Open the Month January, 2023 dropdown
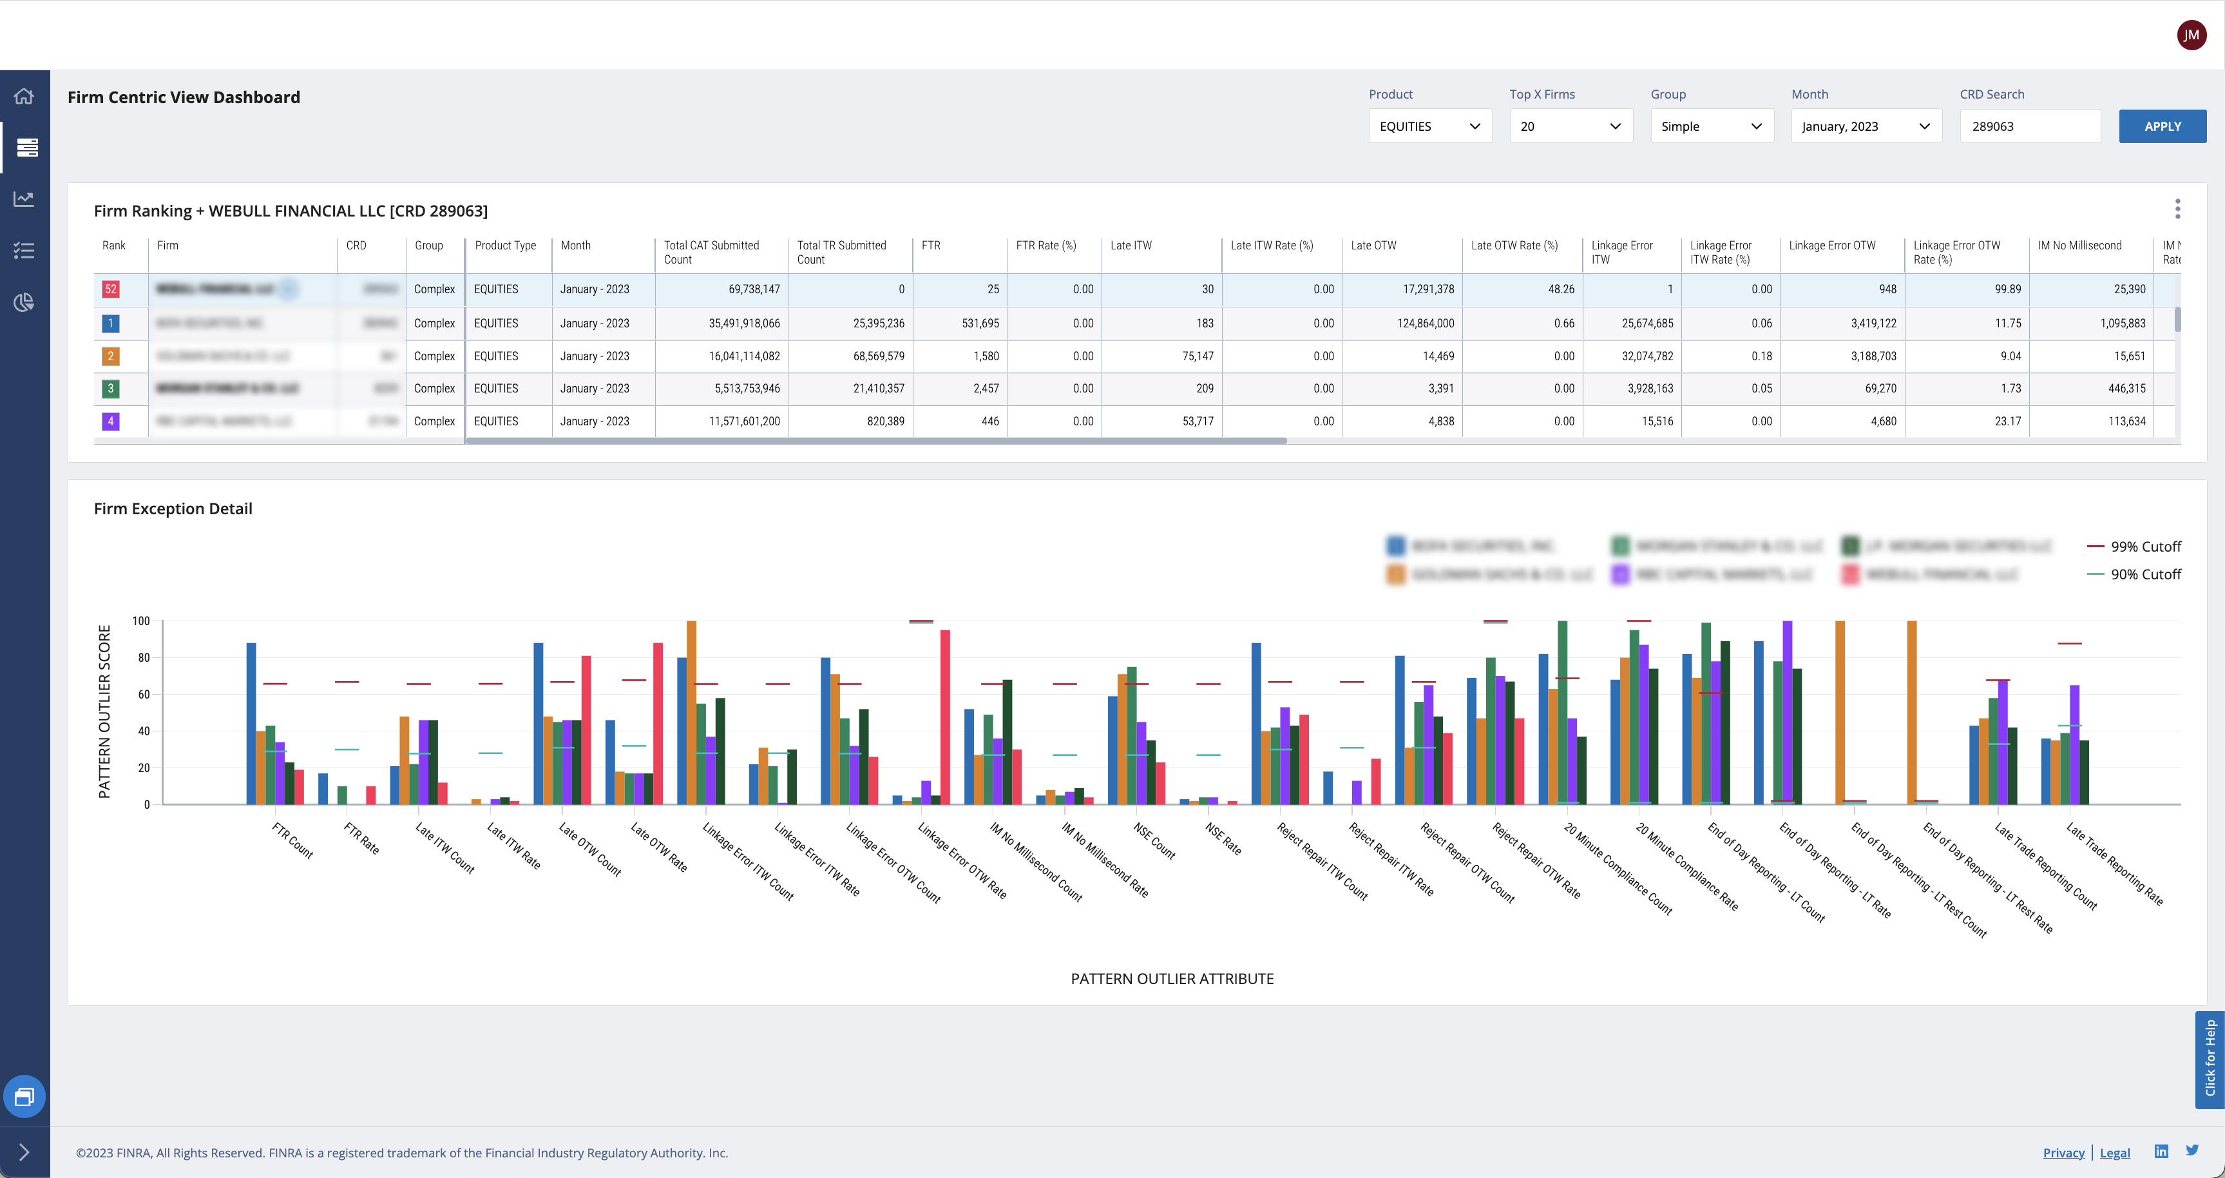The height and width of the screenshot is (1178, 2225). 1866,126
